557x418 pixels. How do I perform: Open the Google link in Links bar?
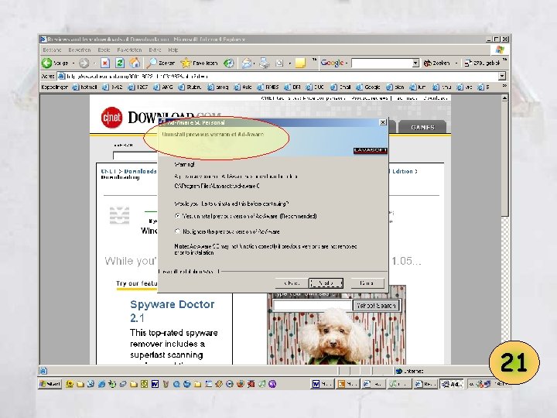pyautogui.click(x=368, y=87)
